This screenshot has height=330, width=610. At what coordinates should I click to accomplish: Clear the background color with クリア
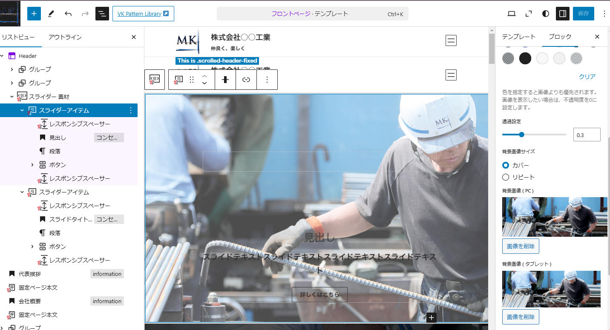click(x=587, y=77)
